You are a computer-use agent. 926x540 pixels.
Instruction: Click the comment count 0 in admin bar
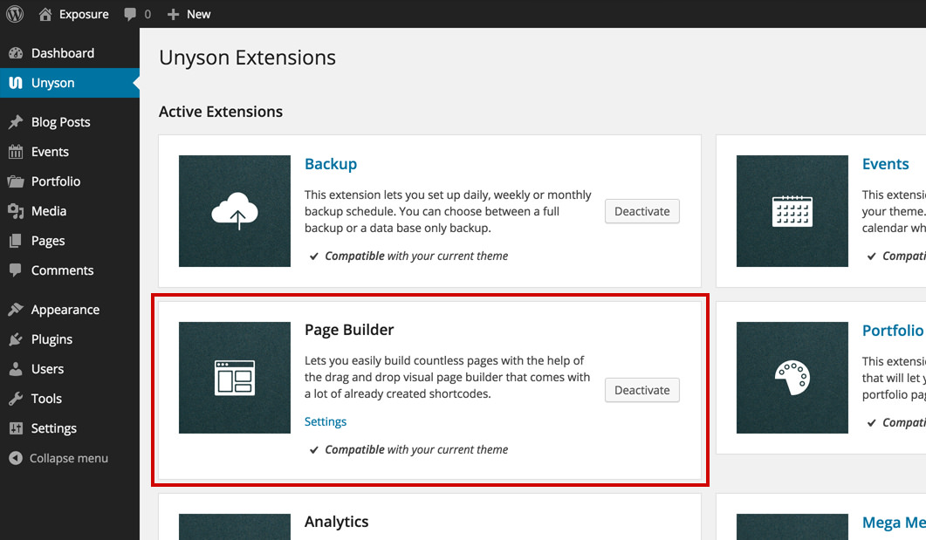(147, 14)
